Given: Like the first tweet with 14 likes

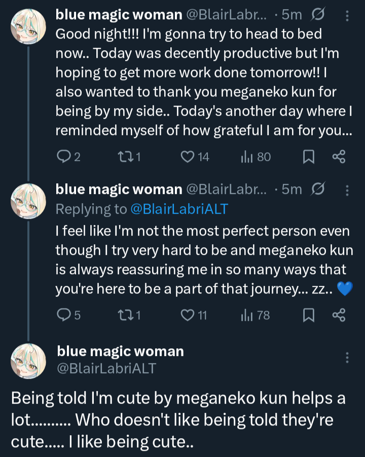Looking at the screenshot, I should click(188, 157).
